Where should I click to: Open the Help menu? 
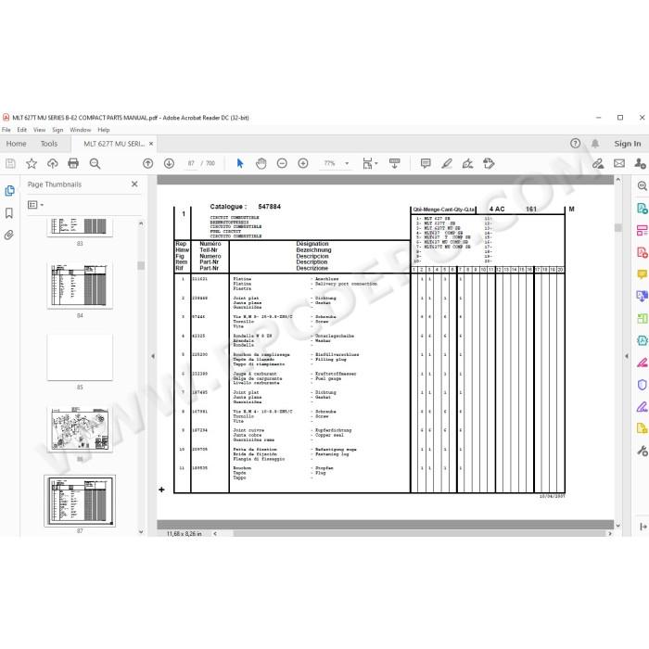pos(104,130)
